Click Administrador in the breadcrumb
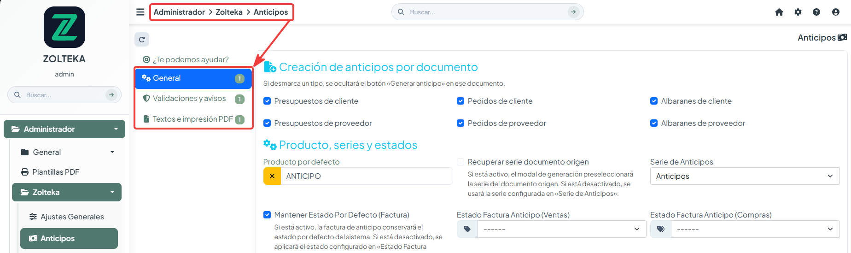Screen dimensions: 851x253 pyautogui.click(x=179, y=12)
